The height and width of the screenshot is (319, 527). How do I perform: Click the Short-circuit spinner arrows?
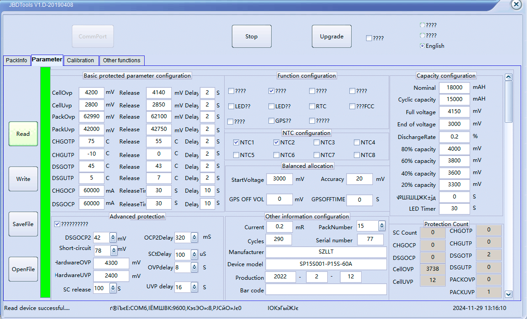[x=113, y=250]
